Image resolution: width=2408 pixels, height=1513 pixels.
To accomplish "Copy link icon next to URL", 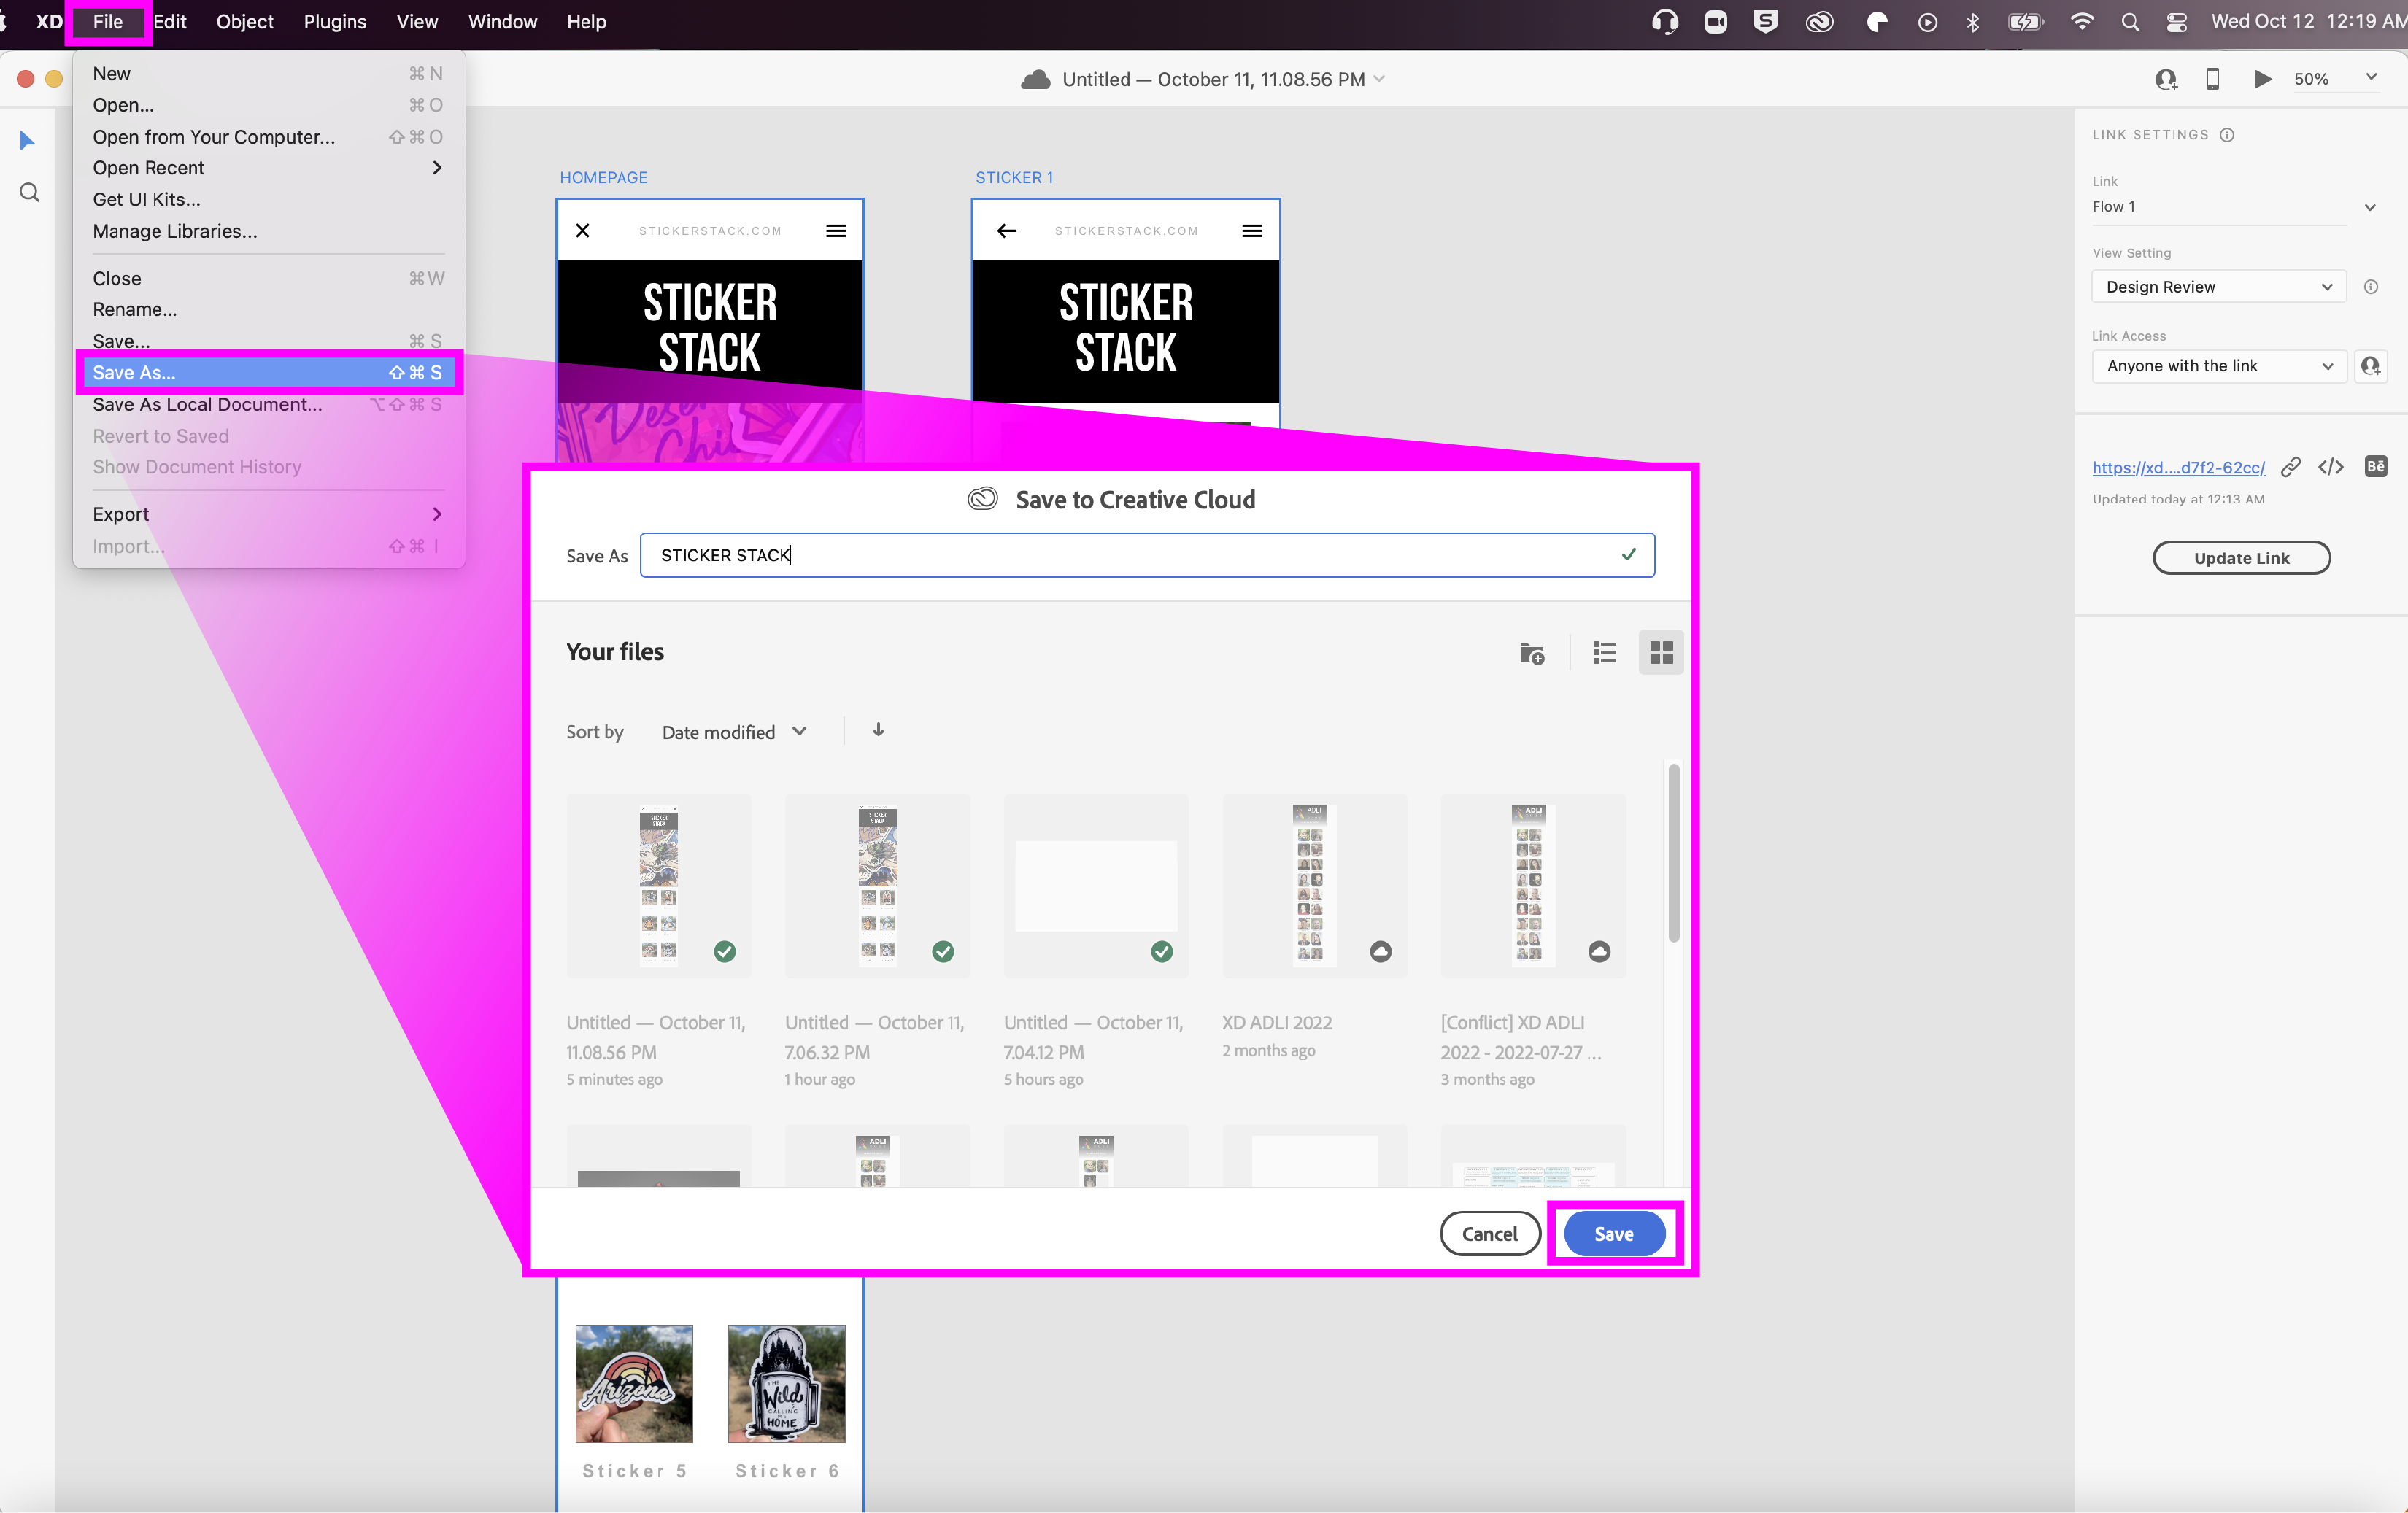I will (x=2290, y=467).
